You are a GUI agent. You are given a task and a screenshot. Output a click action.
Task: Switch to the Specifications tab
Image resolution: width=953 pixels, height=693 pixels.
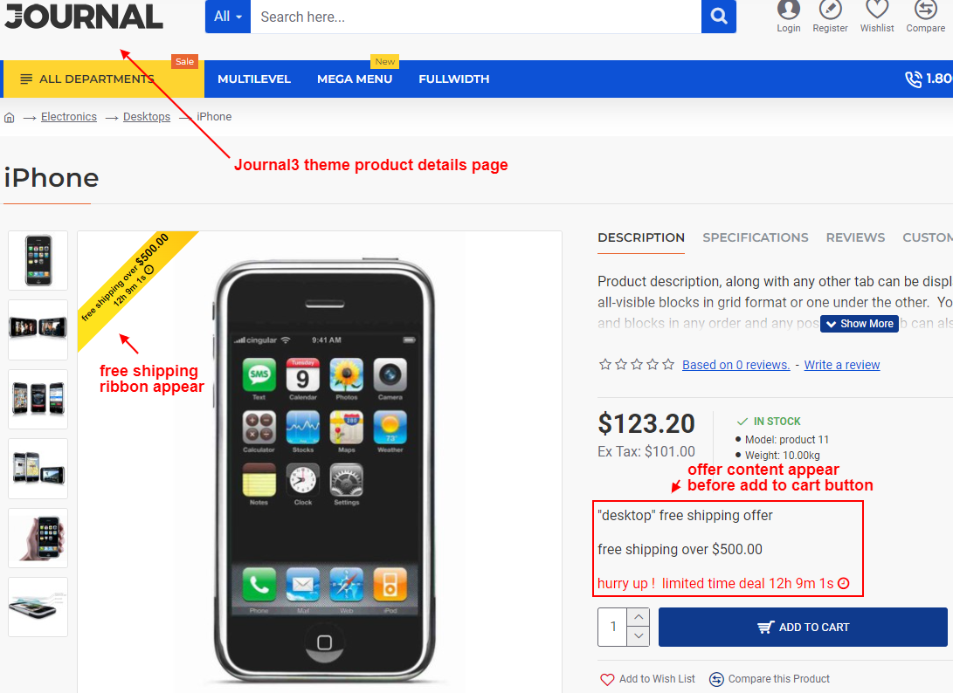(x=756, y=237)
